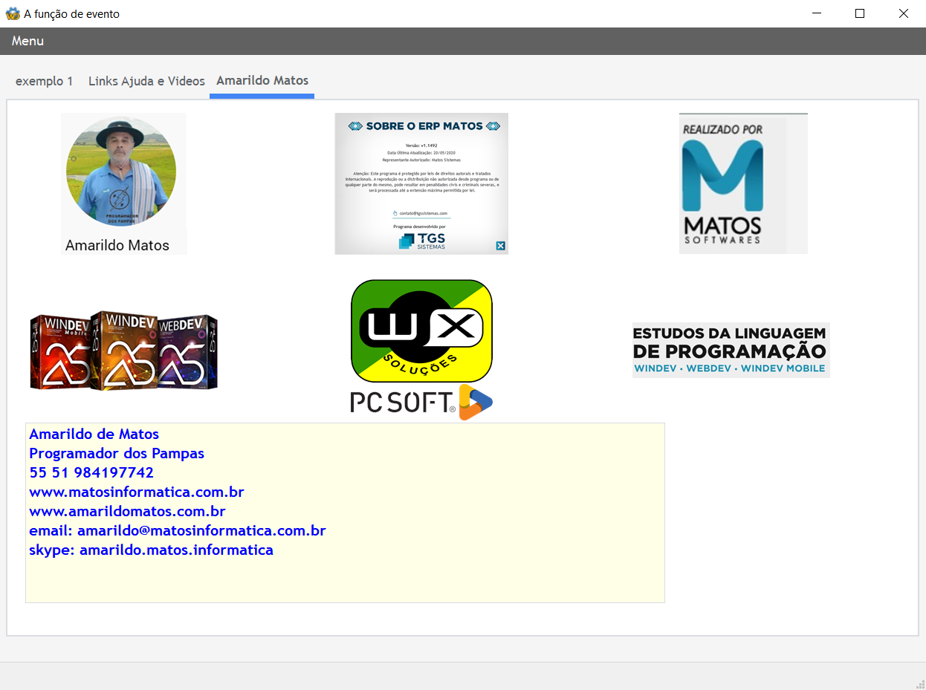
Task: Click the WINDEV 25 product boxes image
Action: [x=123, y=350]
